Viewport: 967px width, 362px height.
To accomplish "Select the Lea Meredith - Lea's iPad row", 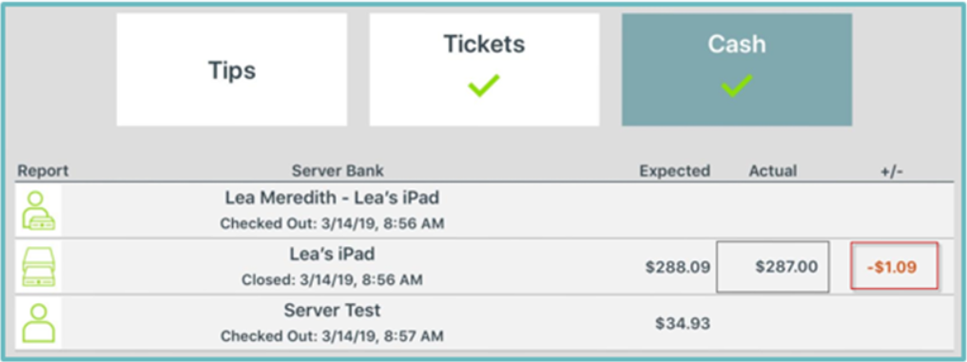I will 483,210.
